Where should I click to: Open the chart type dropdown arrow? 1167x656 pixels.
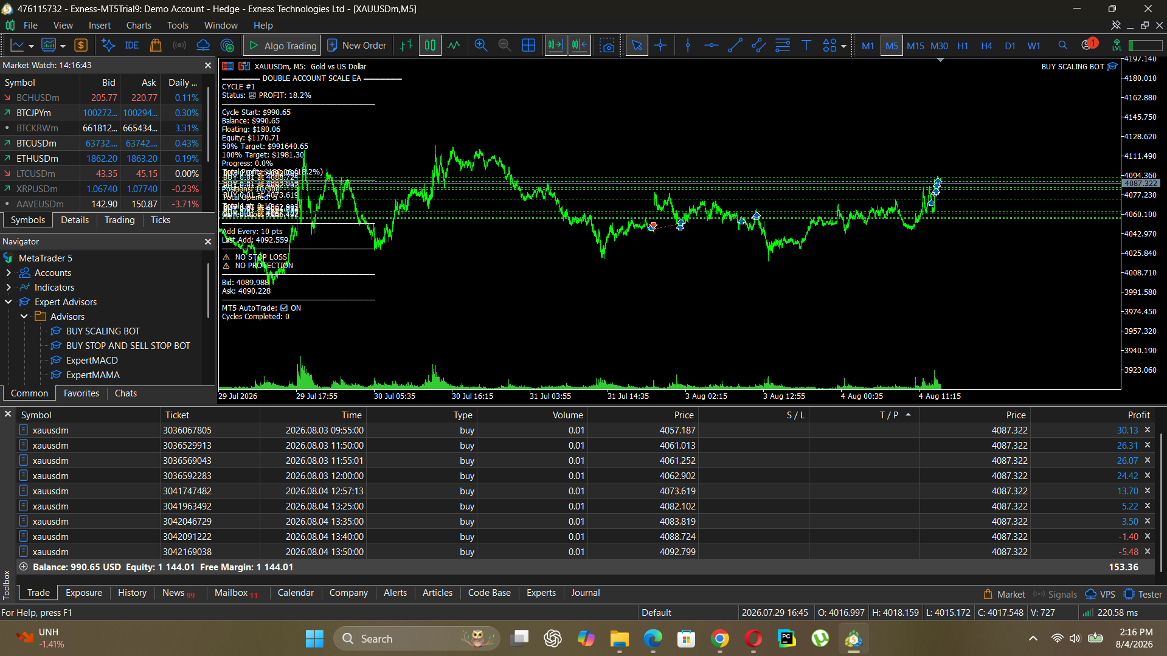[31, 46]
